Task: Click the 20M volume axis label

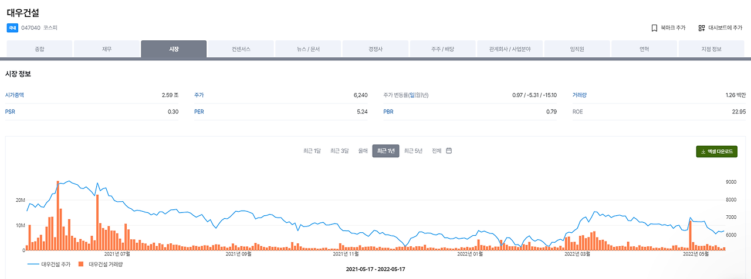Action: tap(20, 200)
